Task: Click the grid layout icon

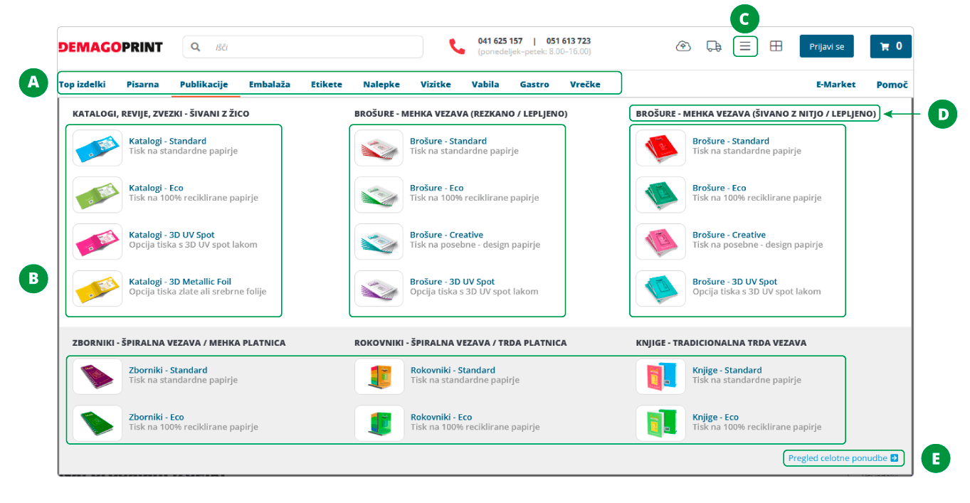Action: (x=776, y=46)
